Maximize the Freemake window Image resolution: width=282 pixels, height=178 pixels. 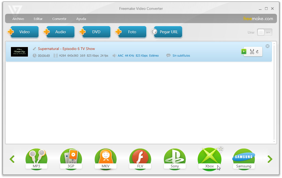pos(266,9)
